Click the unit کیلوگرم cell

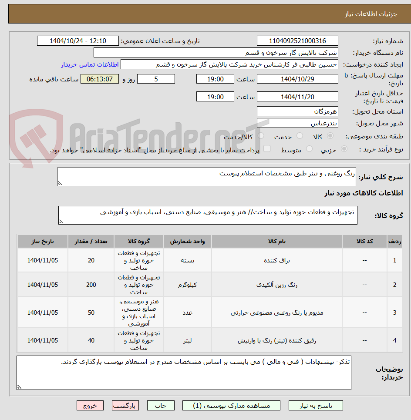click(x=187, y=285)
